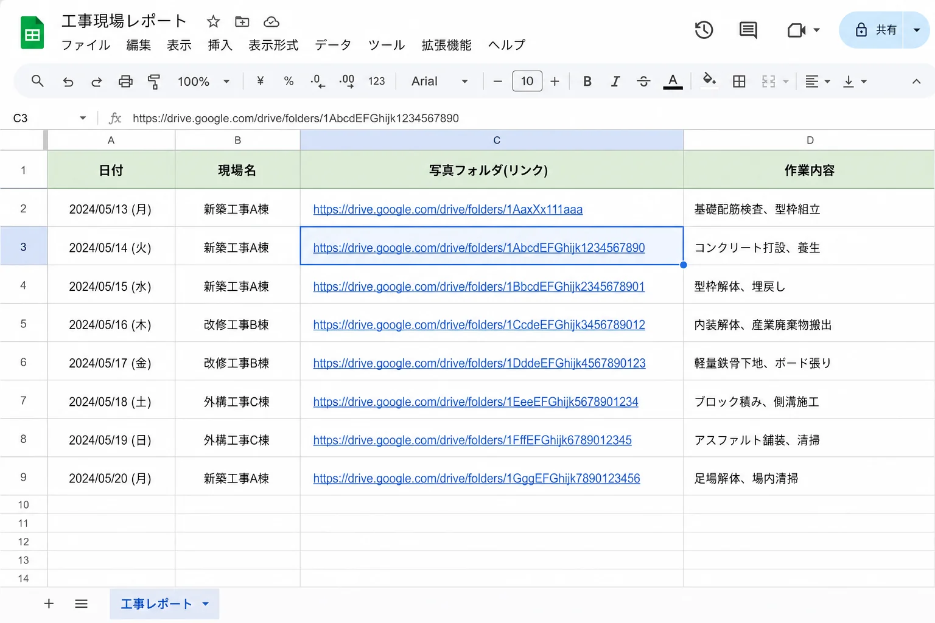Toggle italic formatting
Viewport: 935px width, 623px height.
pyautogui.click(x=615, y=81)
